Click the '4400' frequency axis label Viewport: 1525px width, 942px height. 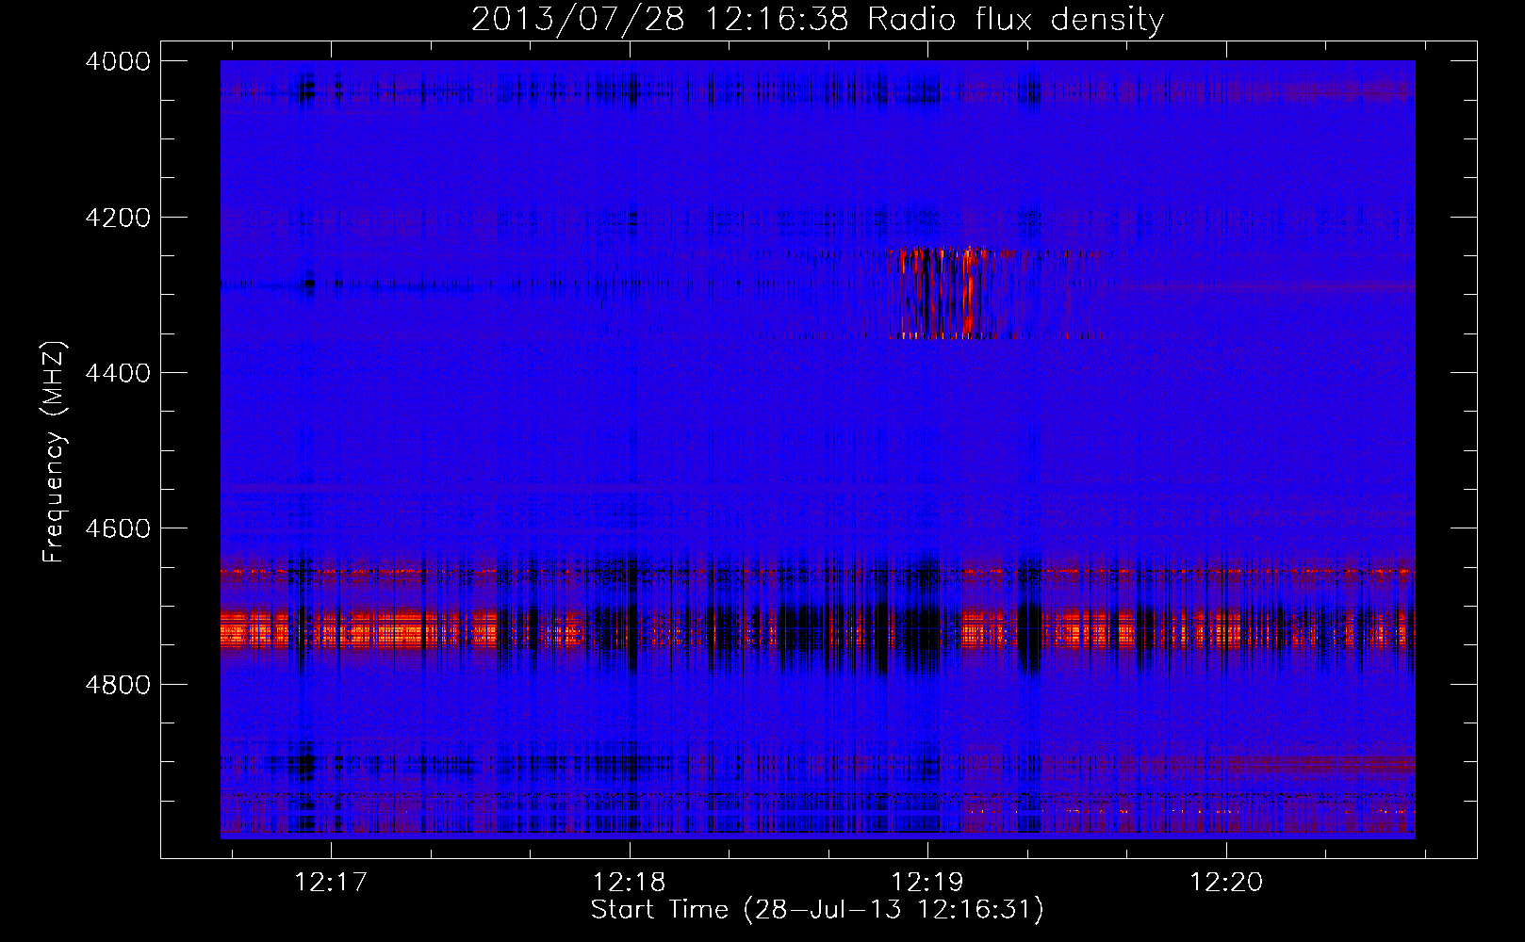[x=118, y=373]
